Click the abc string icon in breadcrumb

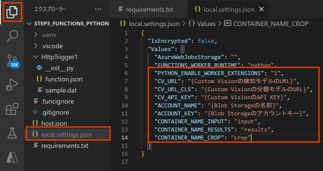[228, 23]
